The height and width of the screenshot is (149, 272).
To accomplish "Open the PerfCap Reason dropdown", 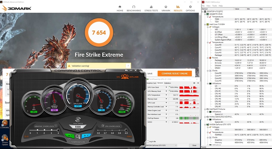I will pos(166,118).
